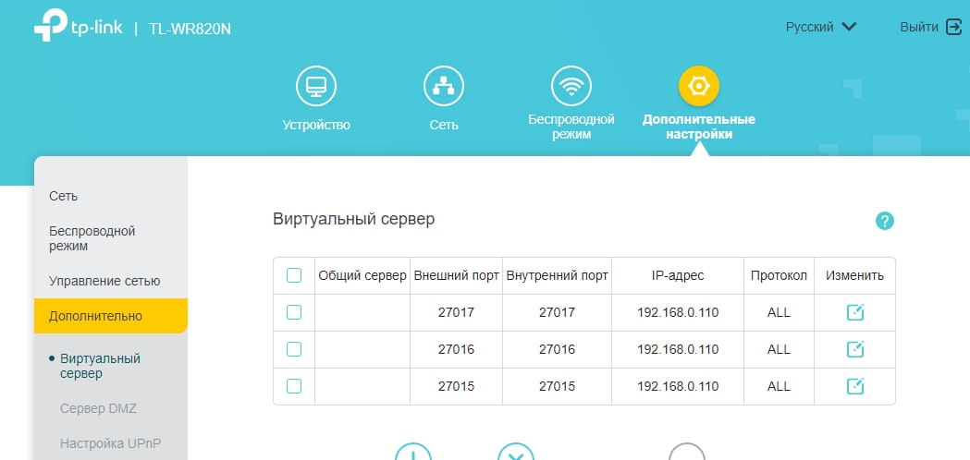Click the Внутренний порт column header
This screenshot has width=970, height=460.
(x=558, y=276)
